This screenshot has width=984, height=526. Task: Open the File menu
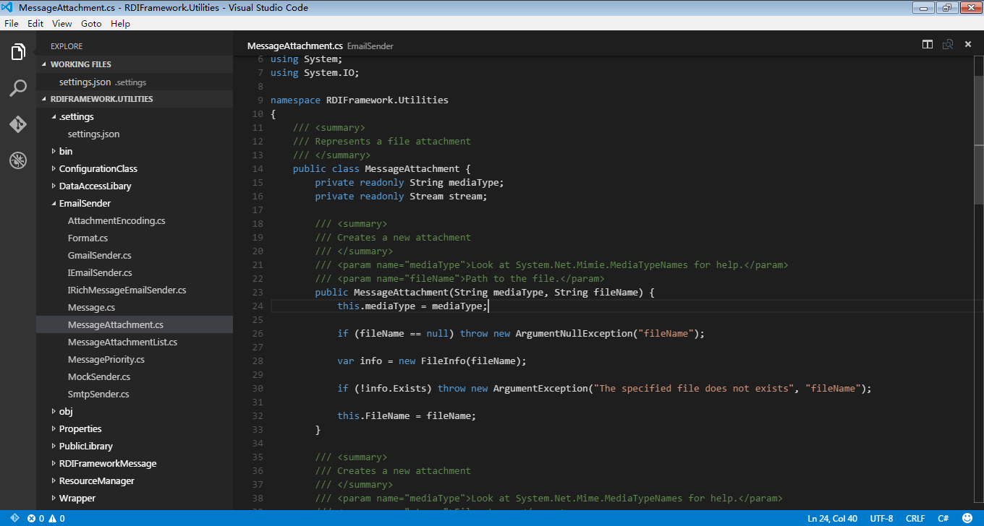pyautogui.click(x=12, y=23)
